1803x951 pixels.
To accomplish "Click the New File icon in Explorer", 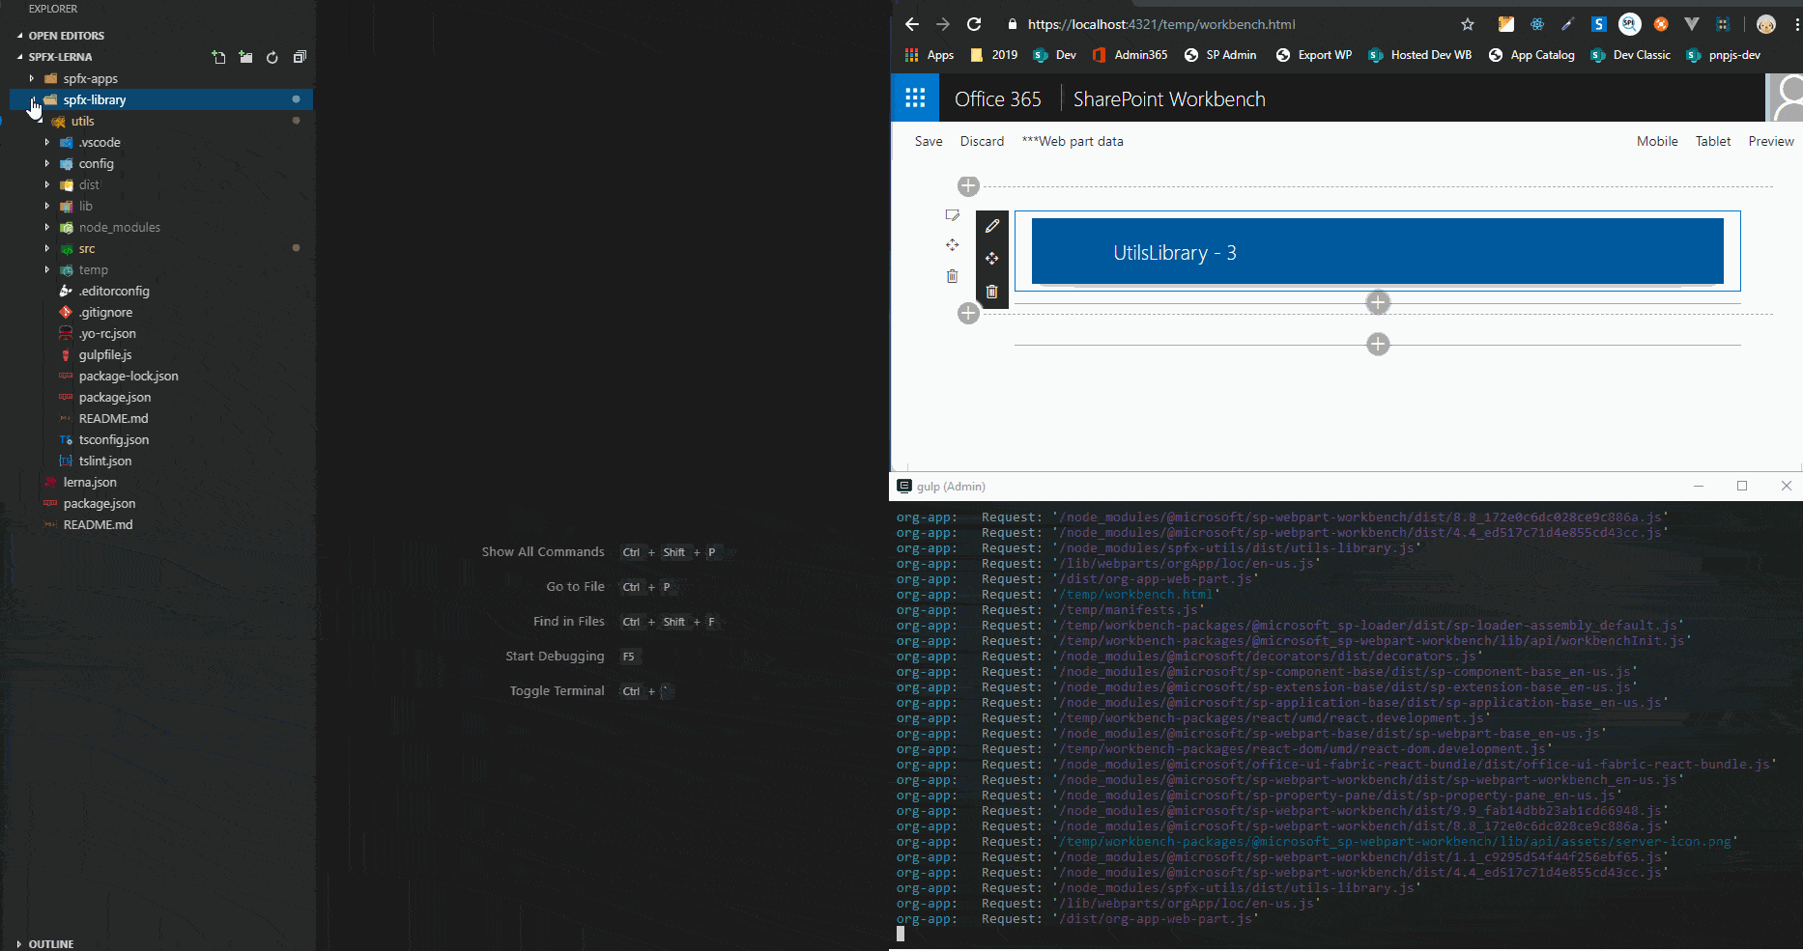I will (x=218, y=58).
